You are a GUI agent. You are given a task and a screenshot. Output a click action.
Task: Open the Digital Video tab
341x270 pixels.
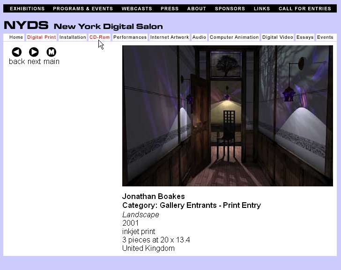click(x=278, y=37)
